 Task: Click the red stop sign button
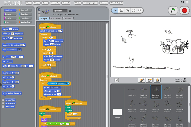[185, 10]
